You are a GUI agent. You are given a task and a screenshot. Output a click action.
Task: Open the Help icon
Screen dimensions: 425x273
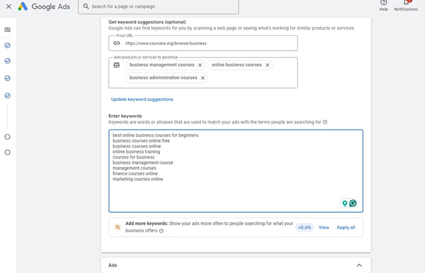tap(383, 3)
